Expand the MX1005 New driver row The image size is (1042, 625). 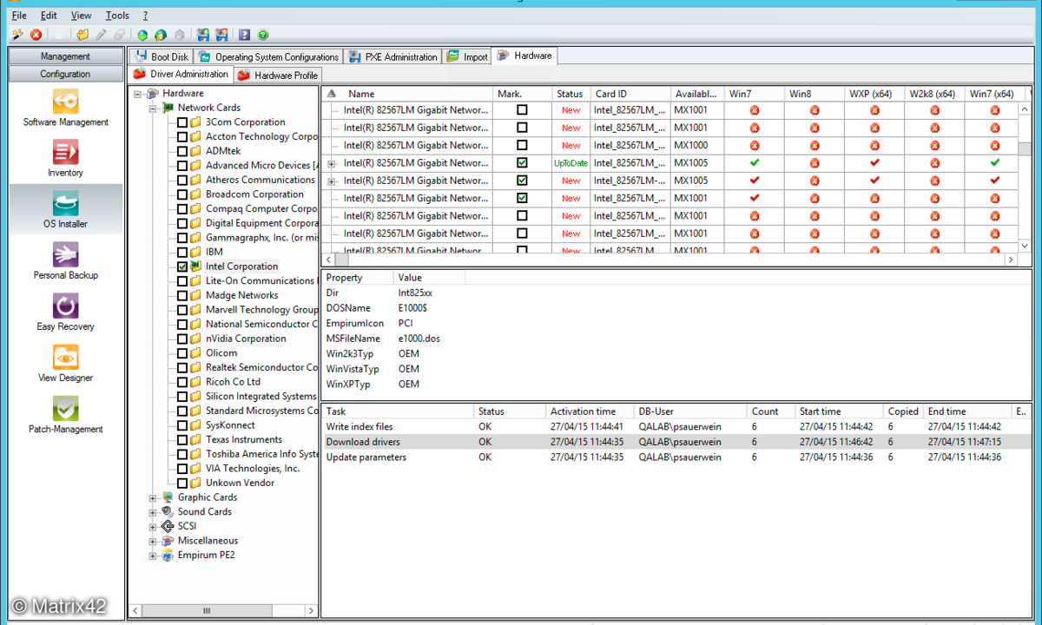332,181
